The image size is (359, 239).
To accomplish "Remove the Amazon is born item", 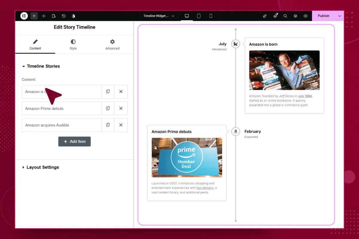I will point(121,92).
